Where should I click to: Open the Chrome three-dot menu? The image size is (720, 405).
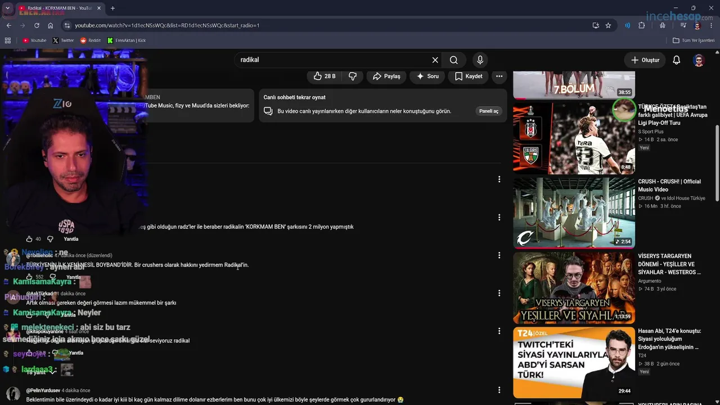pos(711,25)
